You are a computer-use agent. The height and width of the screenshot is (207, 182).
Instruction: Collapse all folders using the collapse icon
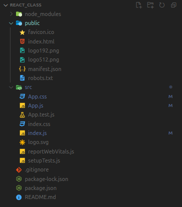coord(173,5)
